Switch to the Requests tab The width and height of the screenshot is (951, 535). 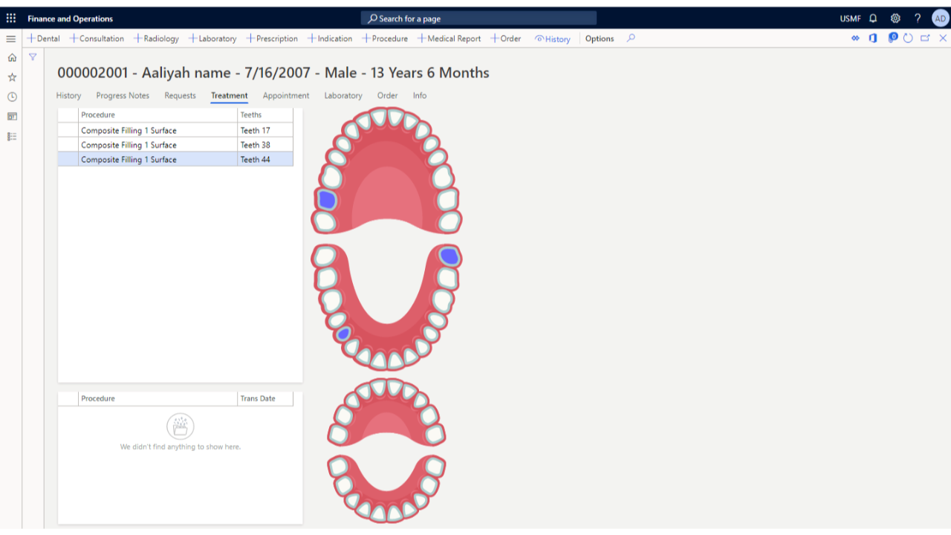180,96
